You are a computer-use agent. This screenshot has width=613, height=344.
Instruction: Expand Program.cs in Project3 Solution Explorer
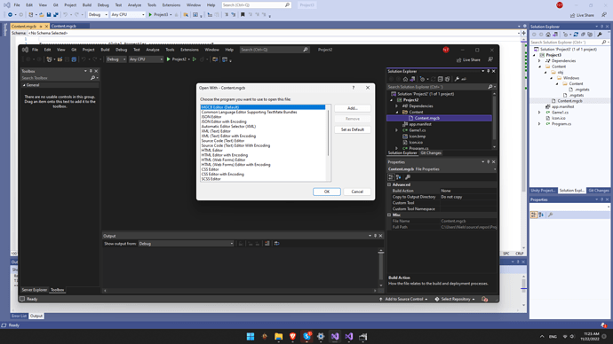[x=539, y=123]
